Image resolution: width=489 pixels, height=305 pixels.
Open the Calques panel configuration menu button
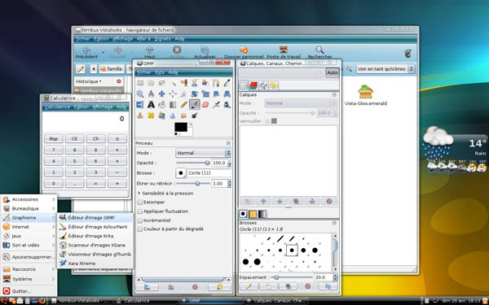(x=334, y=94)
